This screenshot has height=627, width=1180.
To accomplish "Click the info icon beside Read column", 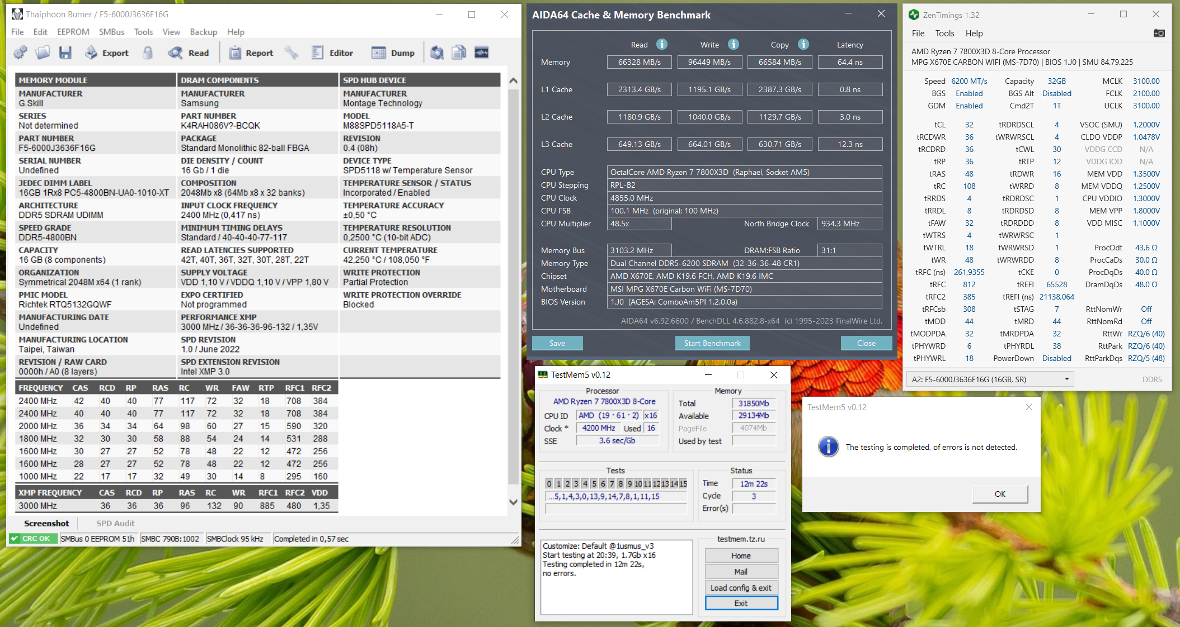I will (x=662, y=44).
